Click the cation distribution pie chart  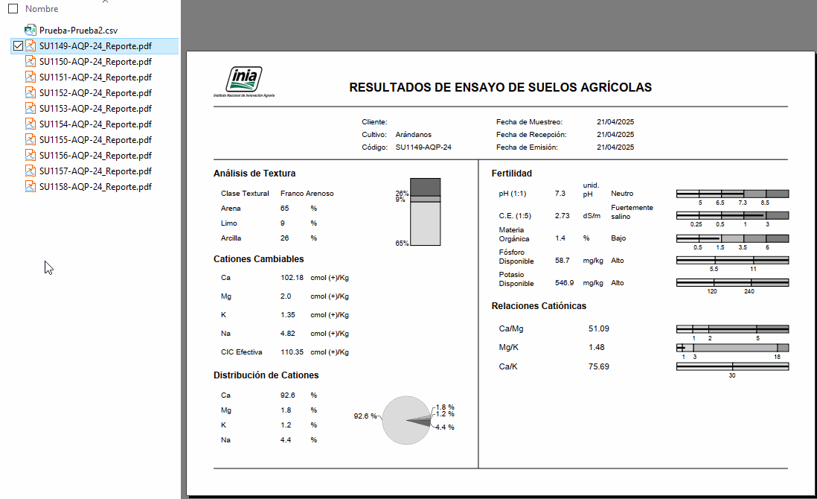tap(406, 421)
